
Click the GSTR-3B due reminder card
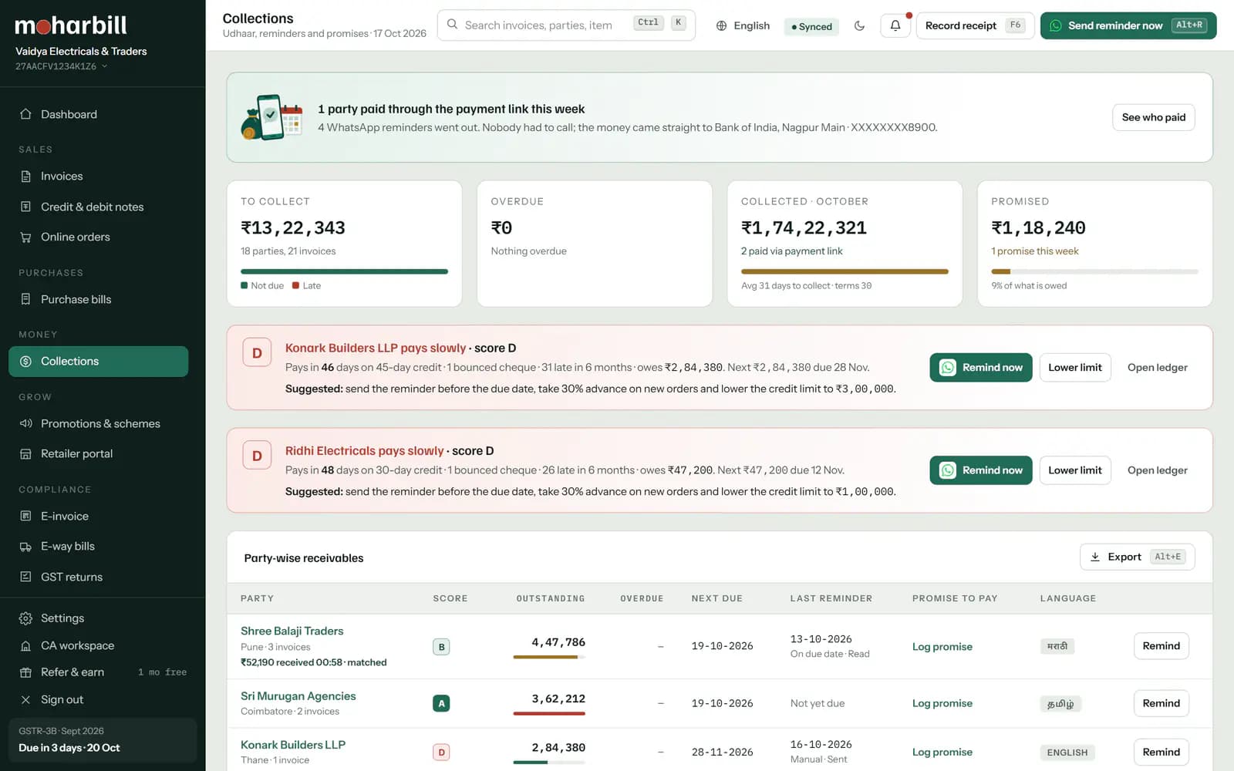(103, 739)
